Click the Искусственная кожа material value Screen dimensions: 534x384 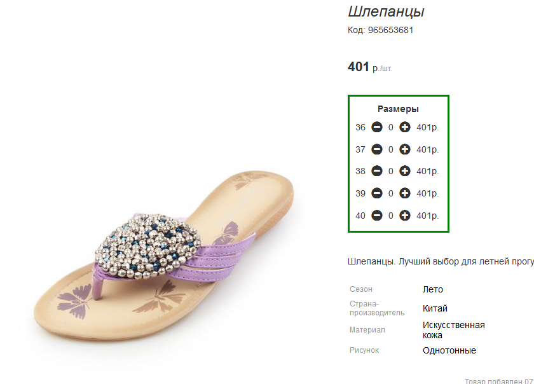click(x=454, y=330)
